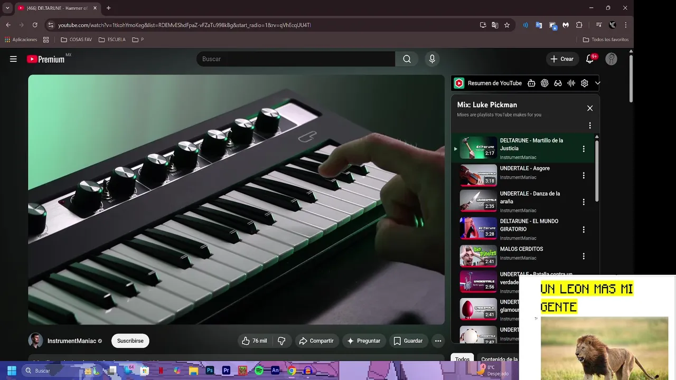Open options for UNDERTALE - Asgore
This screenshot has width=676, height=380.
tap(584, 175)
